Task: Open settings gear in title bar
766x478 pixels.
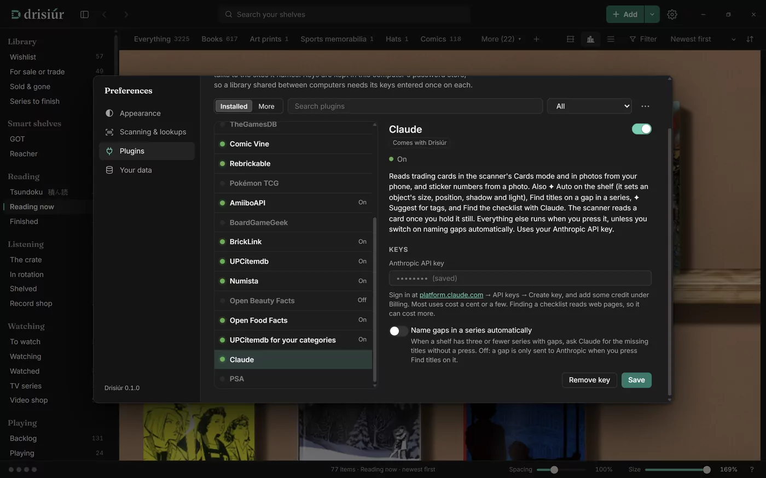Action: (x=672, y=14)
